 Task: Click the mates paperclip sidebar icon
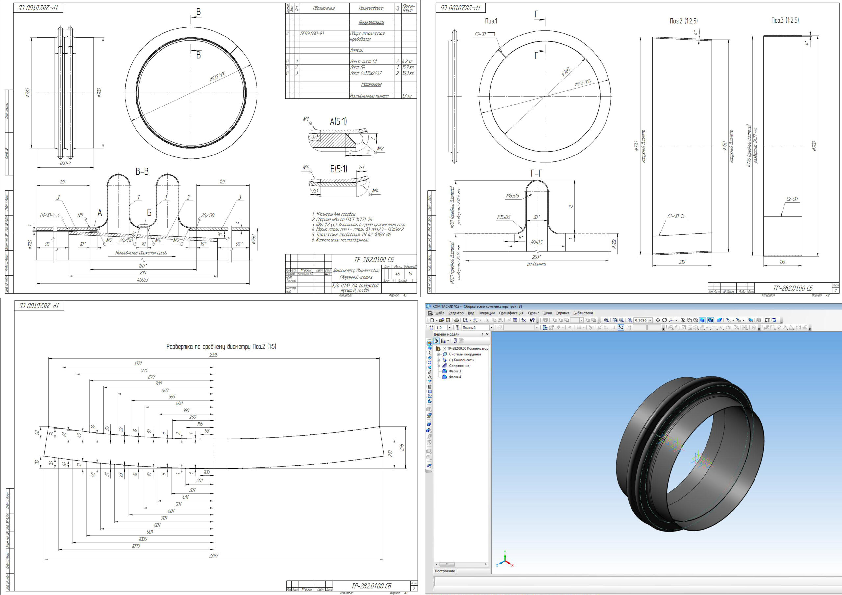click(x=430, y=372)
